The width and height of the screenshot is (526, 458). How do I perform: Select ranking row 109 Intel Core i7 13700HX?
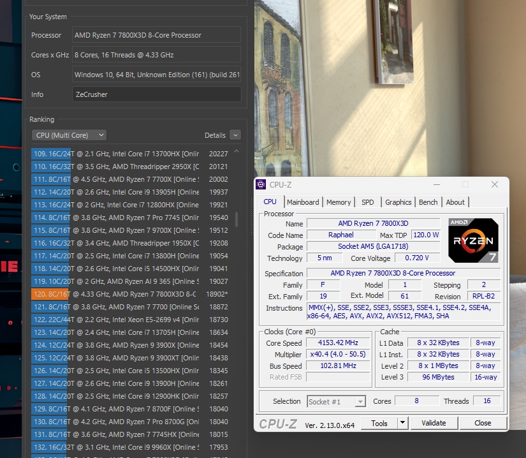point(130,154)
